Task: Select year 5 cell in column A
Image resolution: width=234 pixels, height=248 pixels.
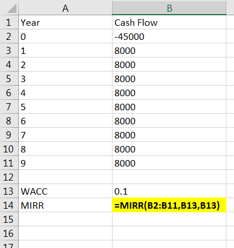Action: [65, 107]
